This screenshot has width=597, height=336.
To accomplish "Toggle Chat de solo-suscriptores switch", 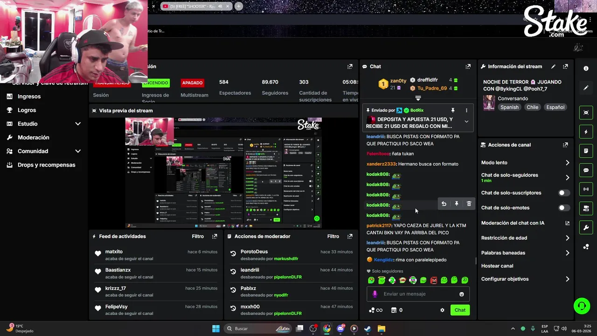I will (564, 193).
